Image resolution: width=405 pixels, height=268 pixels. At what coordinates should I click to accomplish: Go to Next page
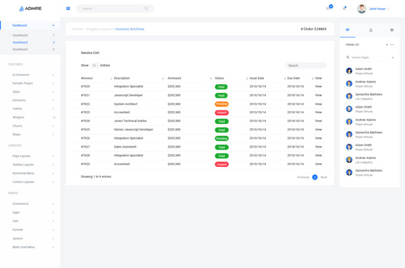(x=323, y=177)
